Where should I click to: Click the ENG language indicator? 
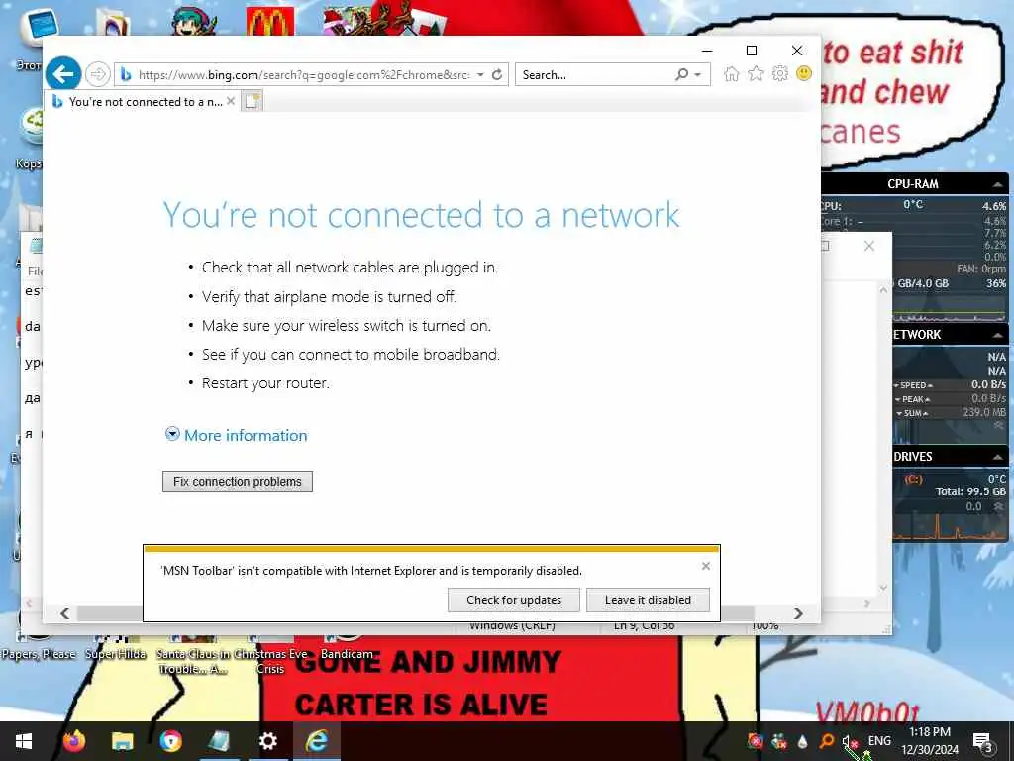(x=879, y=741)
